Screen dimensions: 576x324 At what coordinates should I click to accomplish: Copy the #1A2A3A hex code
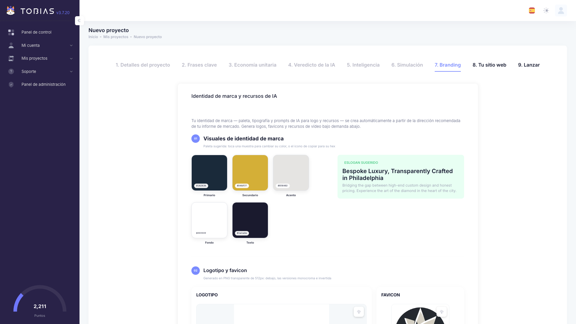click(x=201, y=186)
